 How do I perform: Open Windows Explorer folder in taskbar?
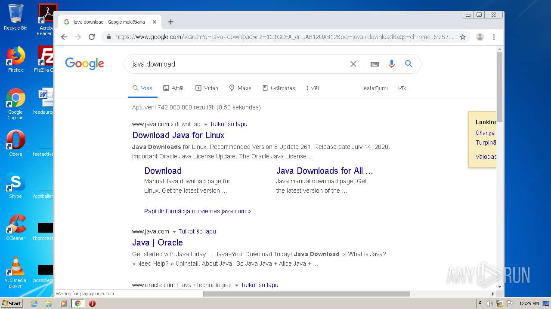(x=49, y=303)
